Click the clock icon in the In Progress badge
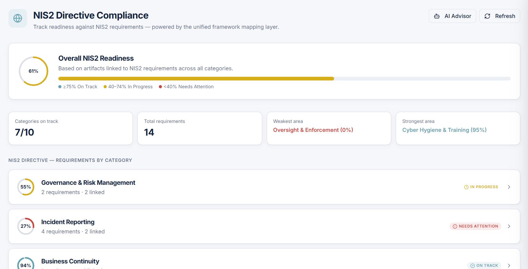This screenshot has height=269, width=528. (x=466, y=187)
